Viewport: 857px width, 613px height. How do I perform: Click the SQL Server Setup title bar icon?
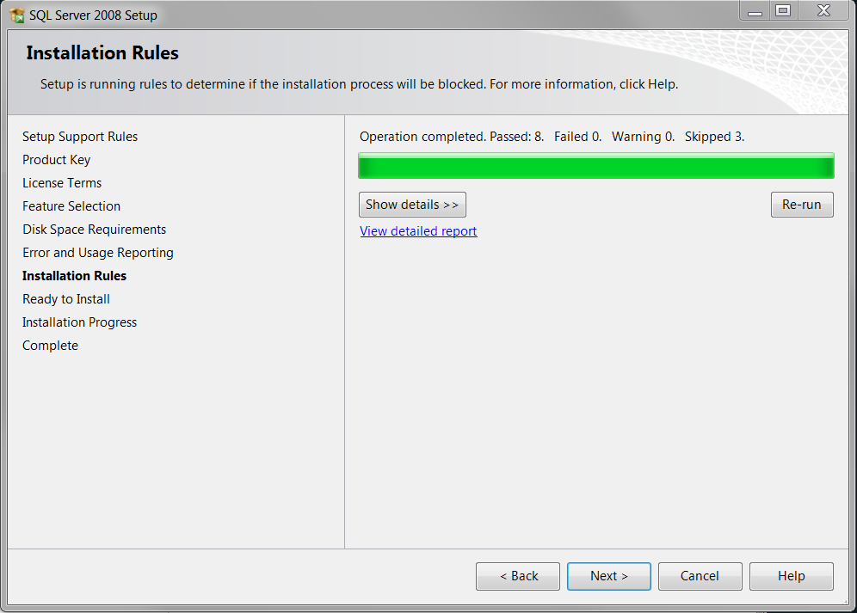click(x=16, y=15)
